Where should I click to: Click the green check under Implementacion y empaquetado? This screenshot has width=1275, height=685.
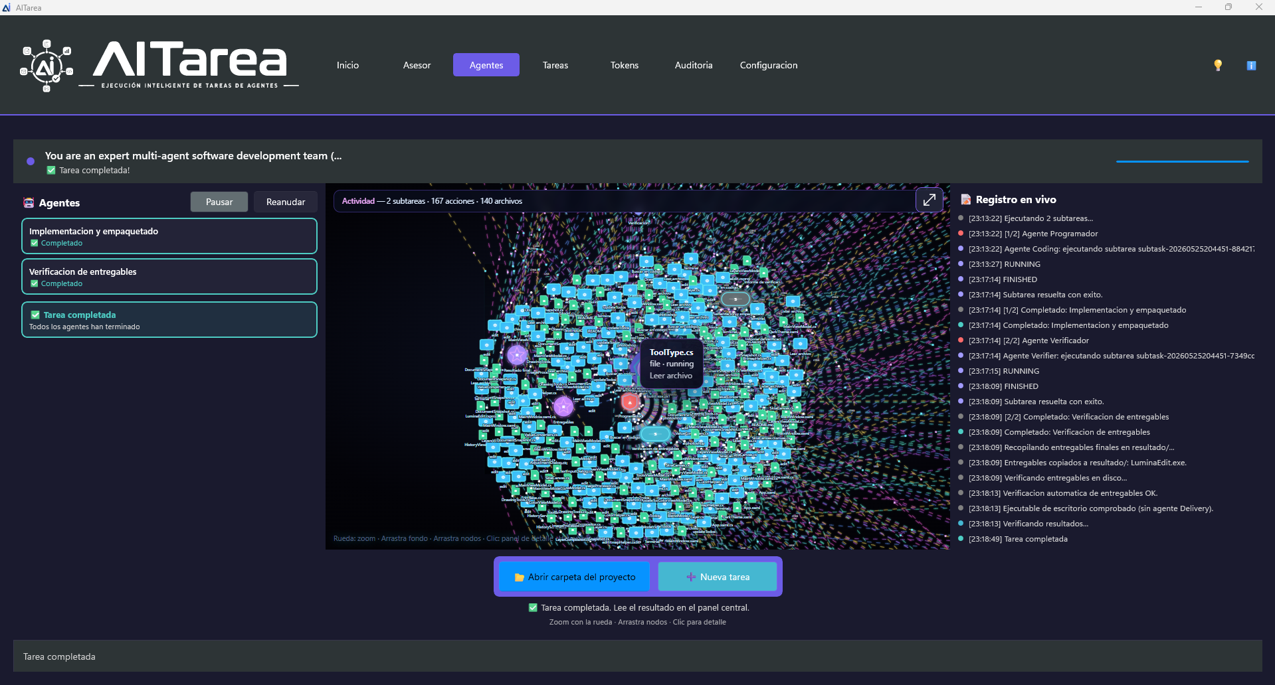[35, 243]
